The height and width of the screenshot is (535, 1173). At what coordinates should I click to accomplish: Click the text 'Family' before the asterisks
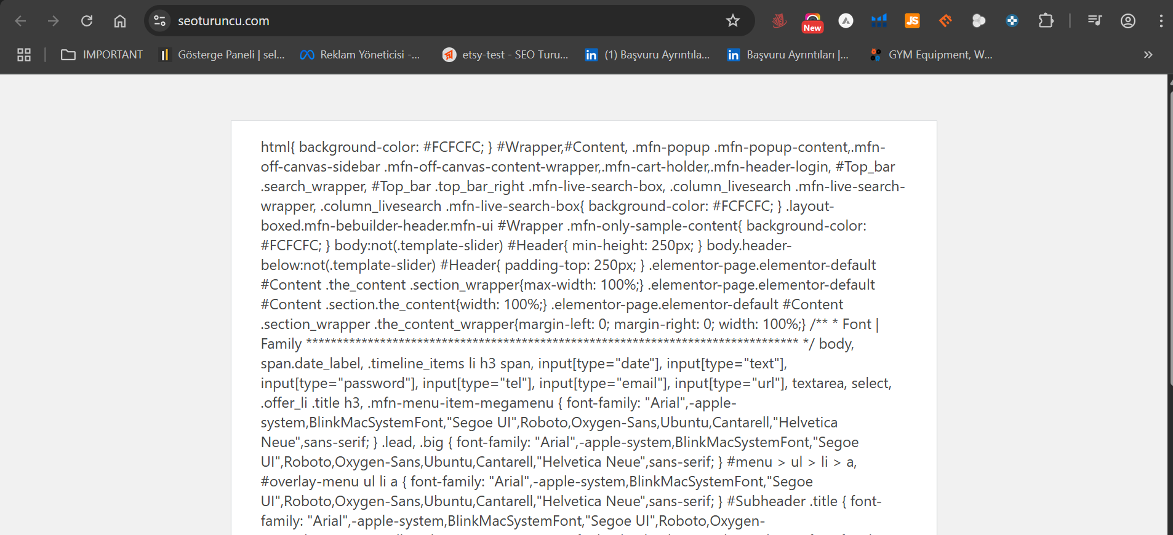pos(281,344)
